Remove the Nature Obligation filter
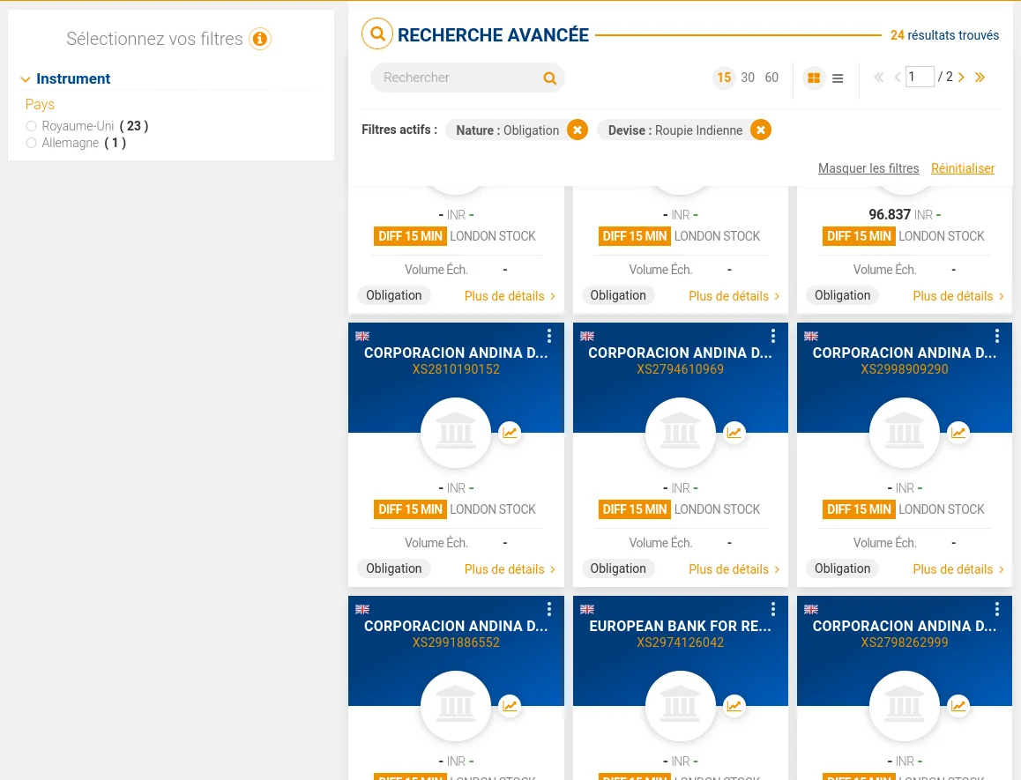The height and width of the screenshot is (780, 1021). (x=577, y=130)
